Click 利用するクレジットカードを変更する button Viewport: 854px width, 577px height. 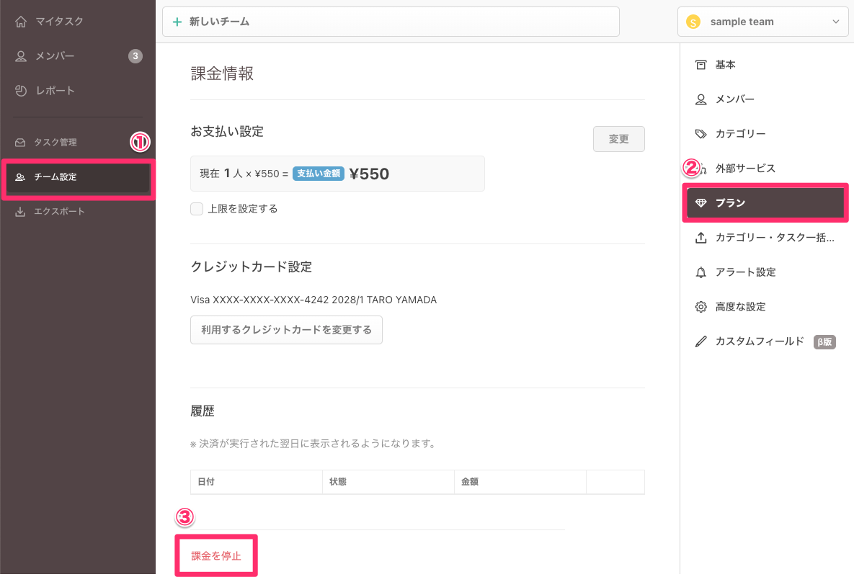click(x=286, y=330)
